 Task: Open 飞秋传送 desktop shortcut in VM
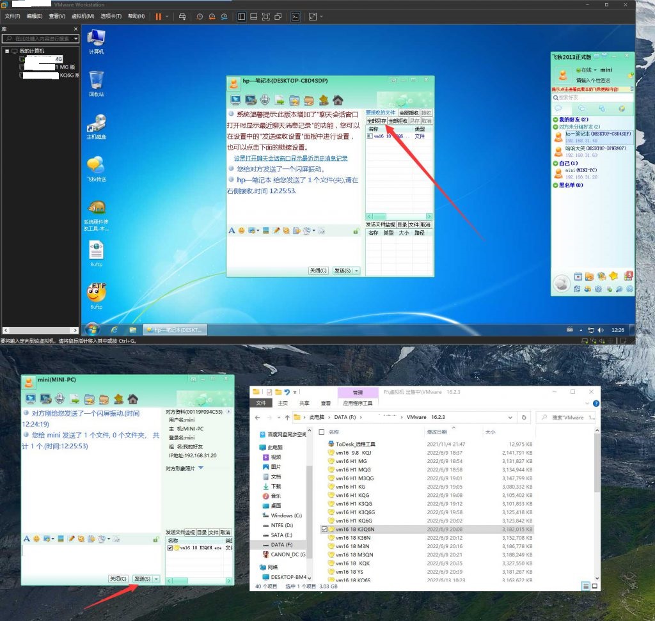(x=96, y=168)
